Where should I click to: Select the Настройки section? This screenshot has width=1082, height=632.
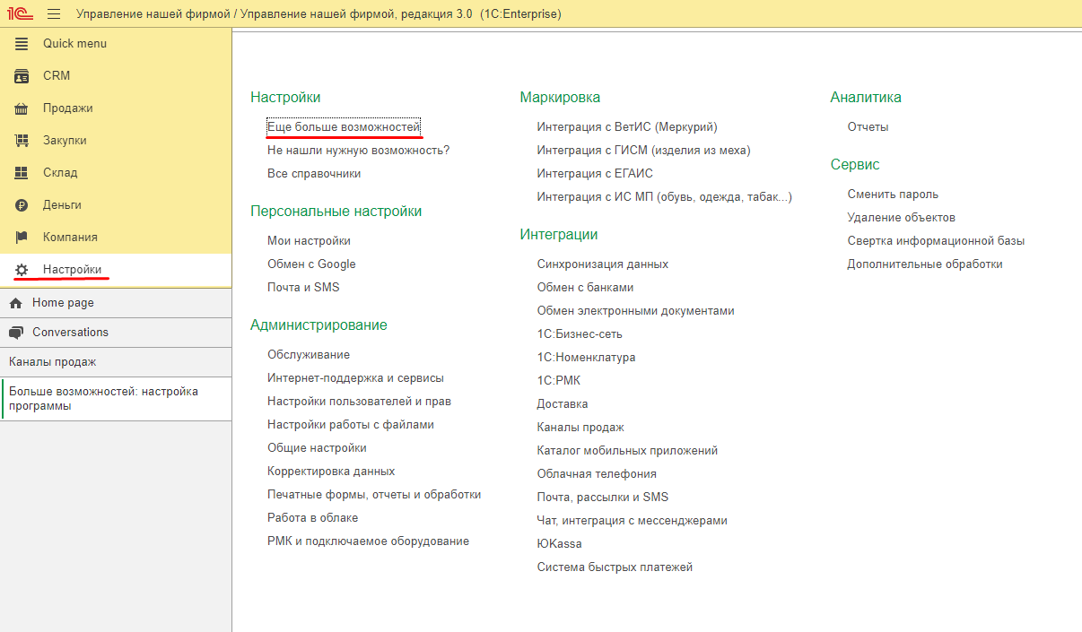pyautogui.click(x=116, y=270)
